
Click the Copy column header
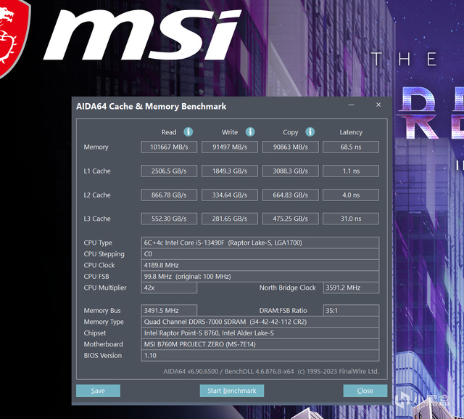(290, 132)
